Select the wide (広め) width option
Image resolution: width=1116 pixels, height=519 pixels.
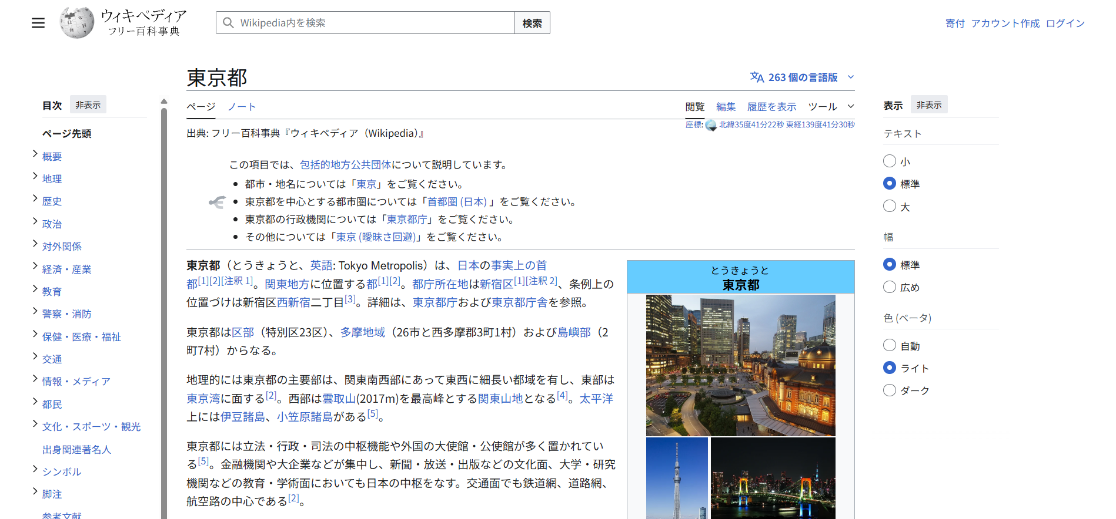[890, 287]
